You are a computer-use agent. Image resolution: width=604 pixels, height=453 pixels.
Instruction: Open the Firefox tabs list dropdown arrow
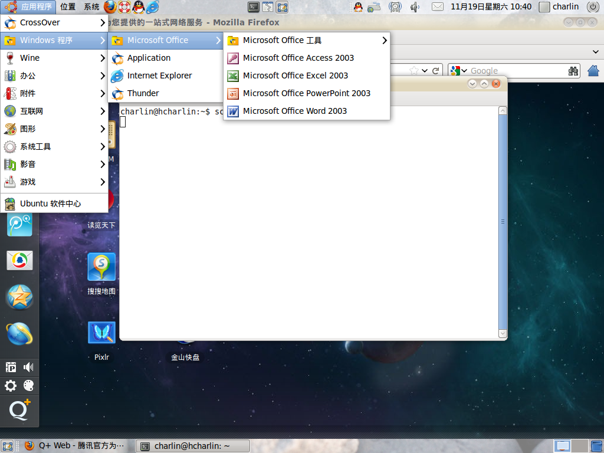tap(596, 52)
